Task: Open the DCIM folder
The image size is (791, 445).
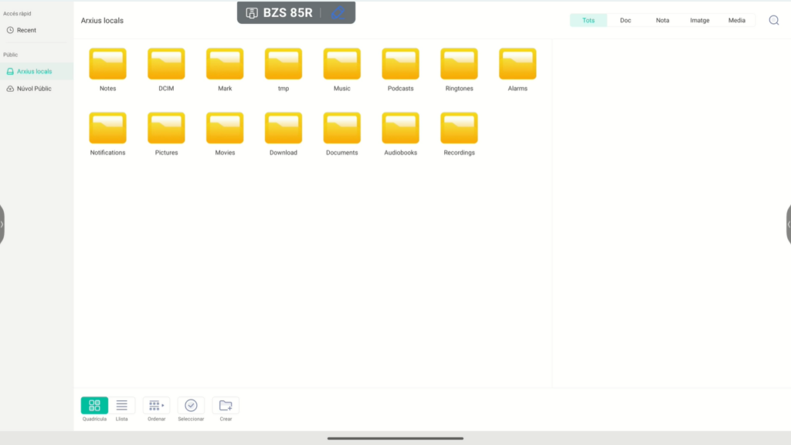Action: [x=166, y=65]
